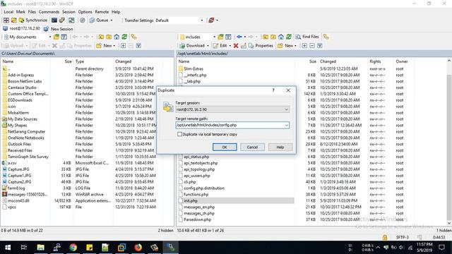
Task: Click the Compare Directories icon
Action: 6,20
